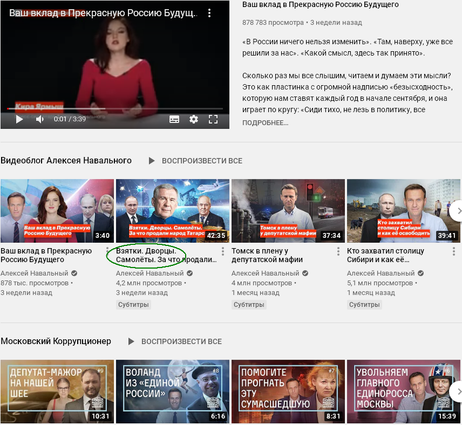The image size is (462, 425).
Task: Click verified checkmark beside Взятки channel name
Action: click(x=190, y=273)
